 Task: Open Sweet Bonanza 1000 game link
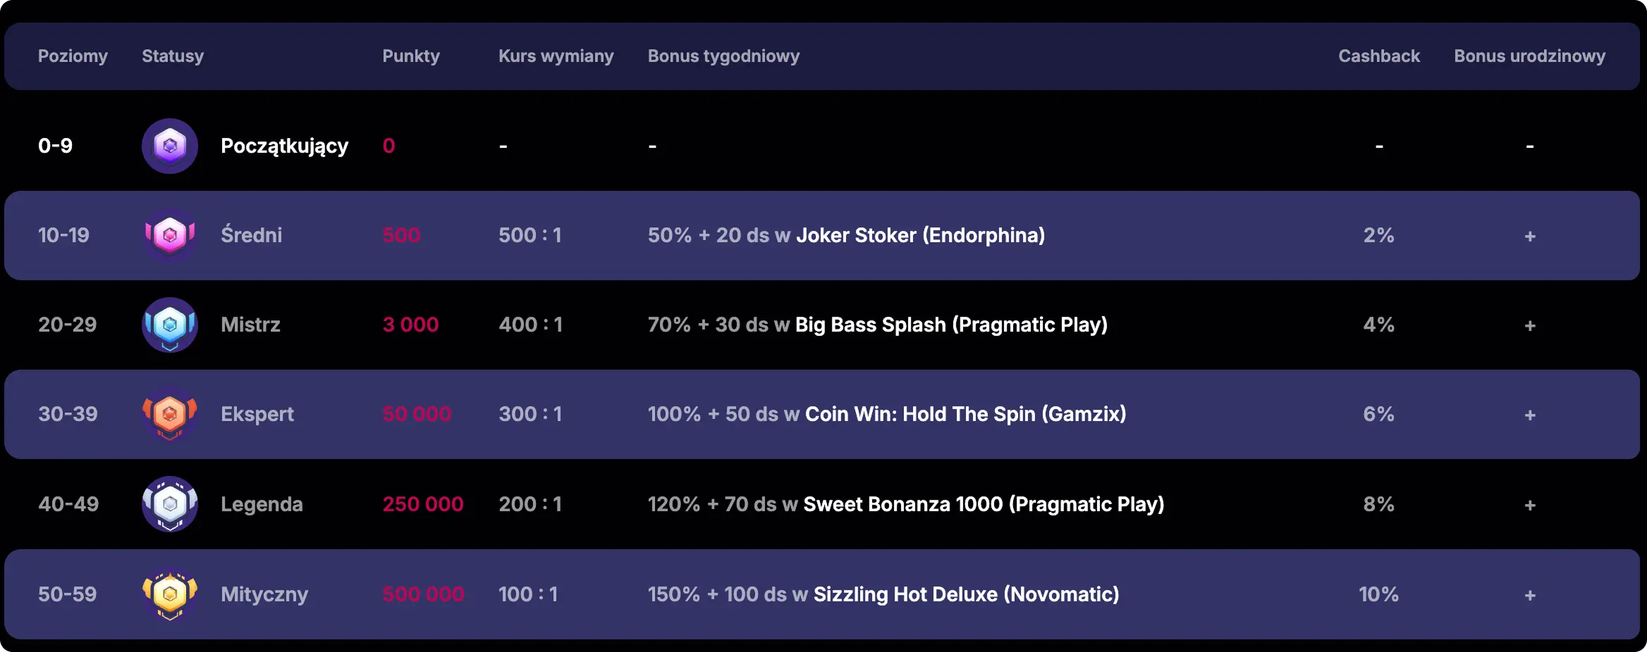[984, 504]
